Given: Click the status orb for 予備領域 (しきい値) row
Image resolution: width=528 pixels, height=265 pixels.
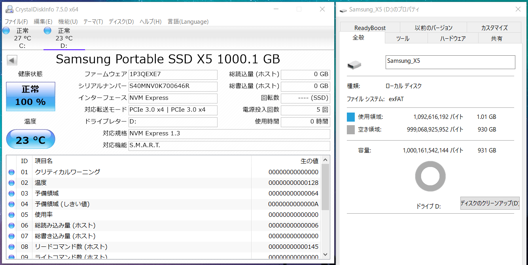Looking at the screenshot, I should 11,204.
